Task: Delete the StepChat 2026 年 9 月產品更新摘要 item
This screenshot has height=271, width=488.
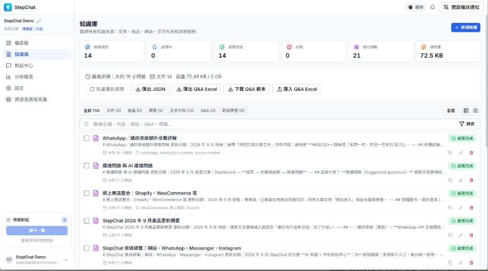Action: (471, 235)
